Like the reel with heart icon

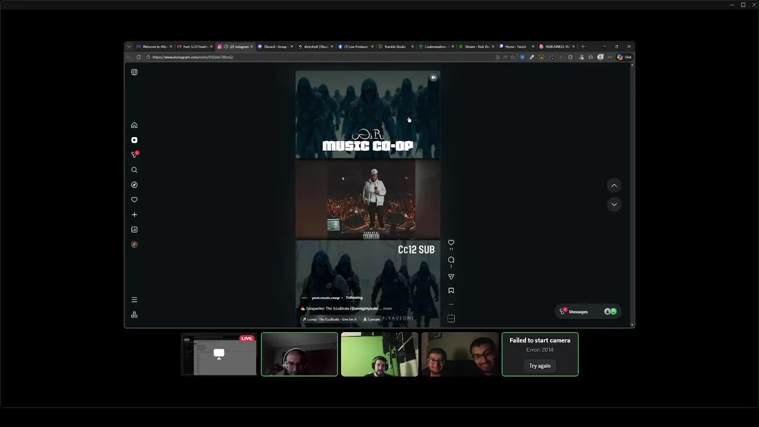click(x=451, y=243)
